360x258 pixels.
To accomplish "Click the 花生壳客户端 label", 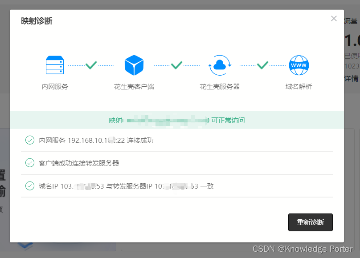I will pyautogui.click(x=134, y=87).
